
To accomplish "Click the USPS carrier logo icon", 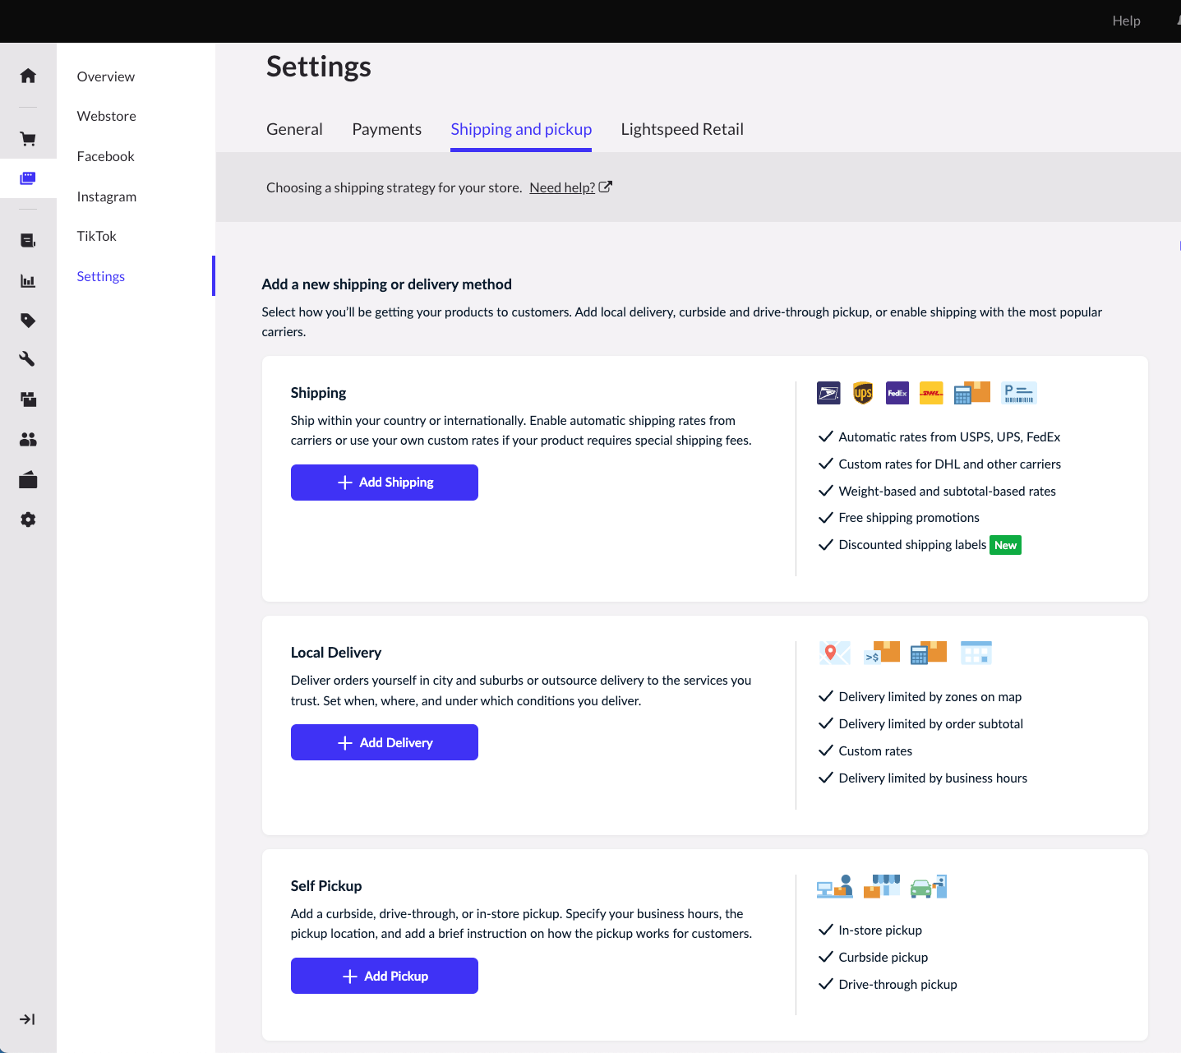I will click(828, 393).
